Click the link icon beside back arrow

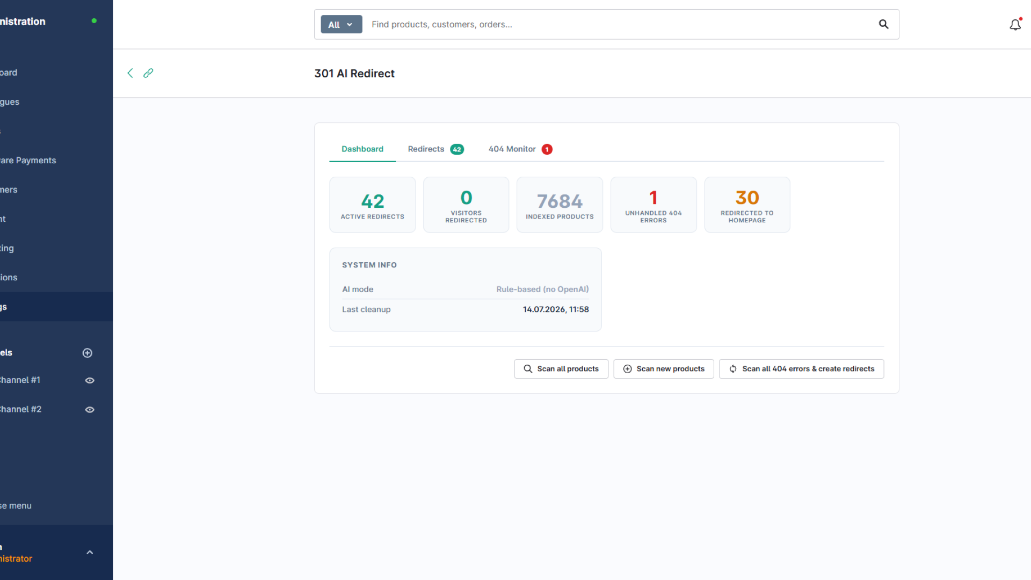[148, 73]
